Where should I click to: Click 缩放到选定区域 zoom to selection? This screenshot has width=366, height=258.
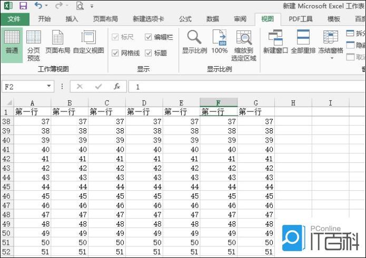(244, 45)
